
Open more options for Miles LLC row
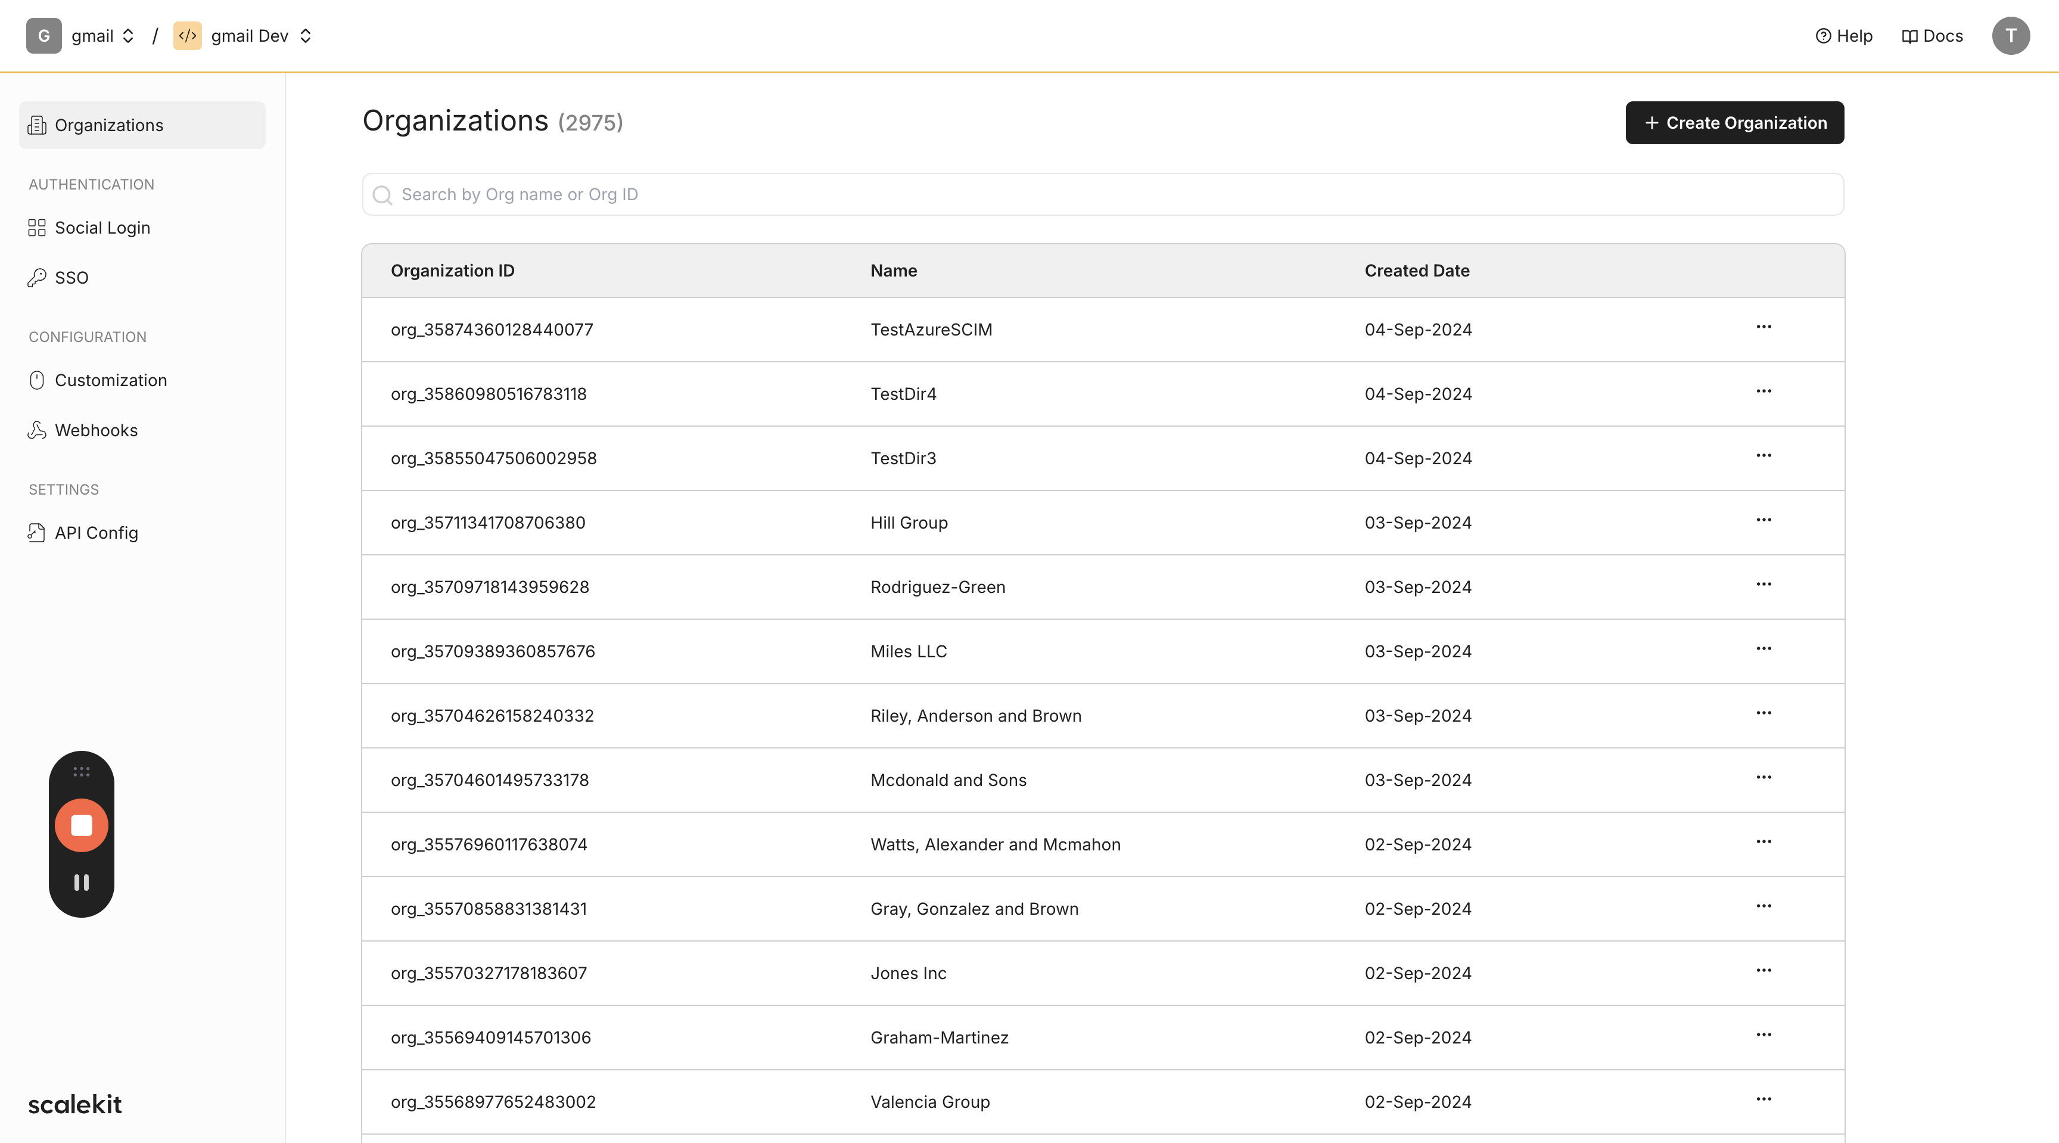[1764, 648]
